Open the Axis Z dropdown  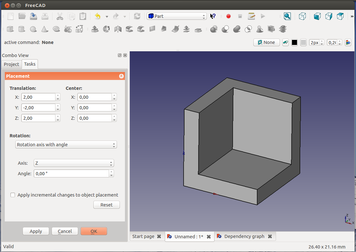click(x=74, y=163)
